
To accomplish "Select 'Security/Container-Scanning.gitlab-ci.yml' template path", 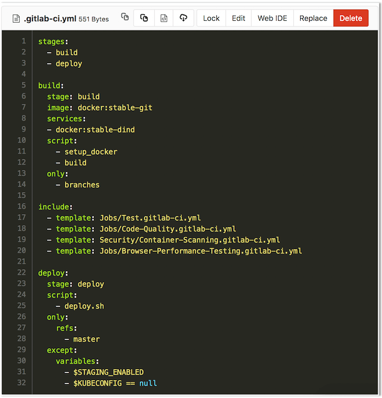I will coord(190,240).
